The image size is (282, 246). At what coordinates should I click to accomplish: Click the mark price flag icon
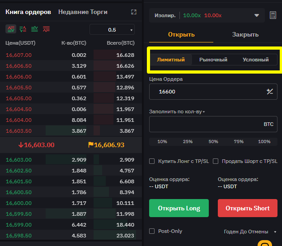tap(91, 144)
